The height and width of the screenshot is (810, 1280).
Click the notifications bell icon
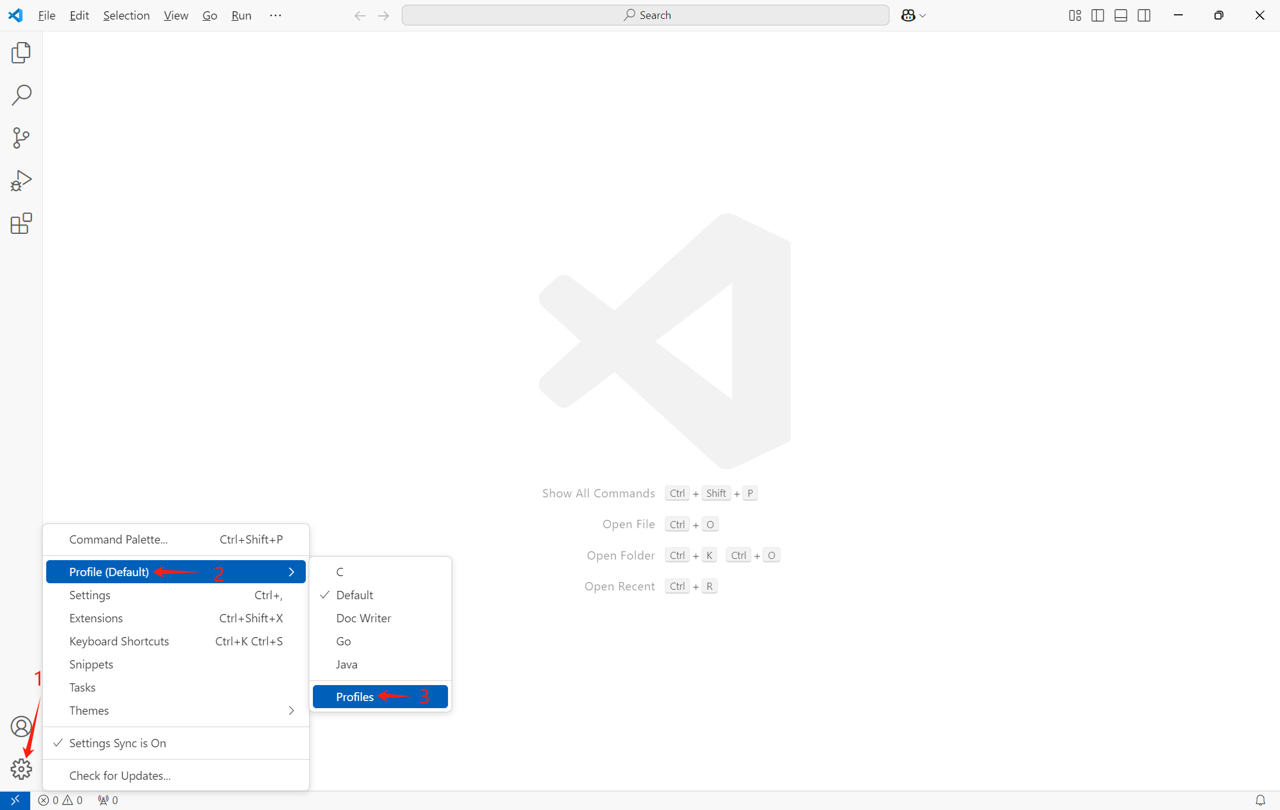point(1260,800)
